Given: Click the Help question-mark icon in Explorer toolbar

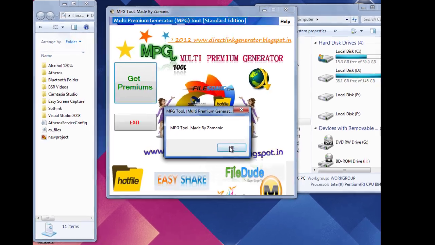Looking at the screenshot, I should point(86,27).
